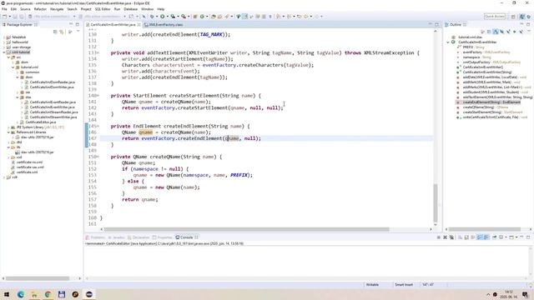534x300 pixels.
Task: Select certificate-sax.xml file in Package Explorer
Action: pyautogui.click(x=30, y=167)
